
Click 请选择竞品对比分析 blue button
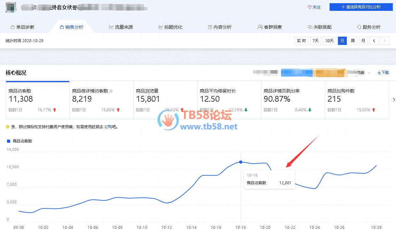click(361, 7)
